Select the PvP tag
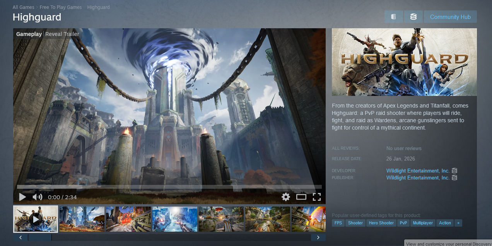This screenshot has width=492, height=246. 403,223
